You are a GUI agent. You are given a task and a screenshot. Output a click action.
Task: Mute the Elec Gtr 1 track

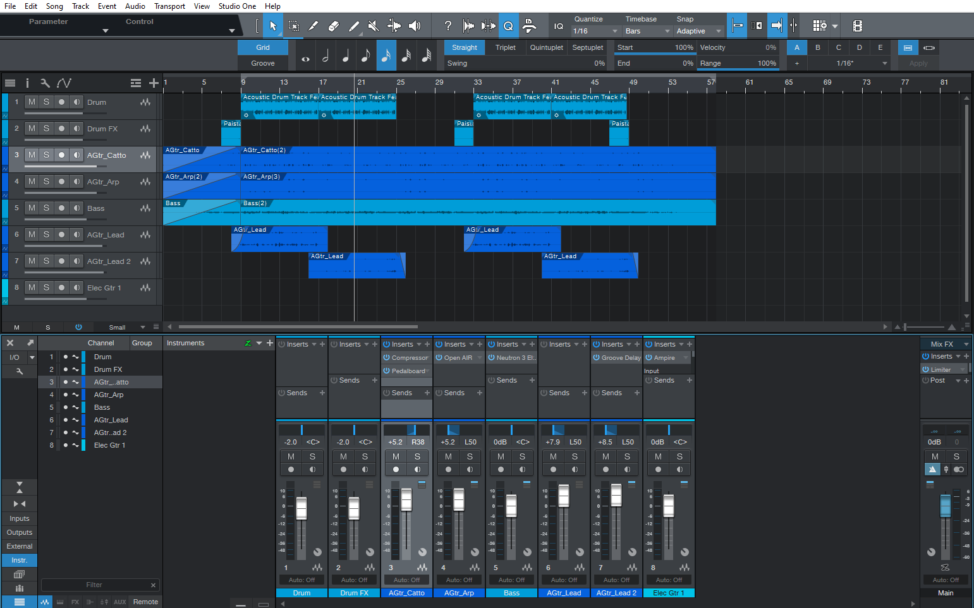tap(32, 287)
